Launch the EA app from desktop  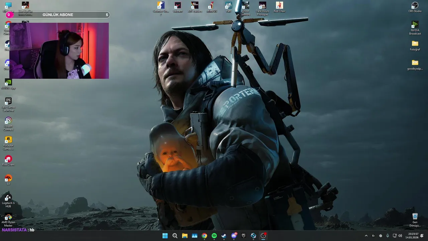pyautogui.click(x=8, y=179)
